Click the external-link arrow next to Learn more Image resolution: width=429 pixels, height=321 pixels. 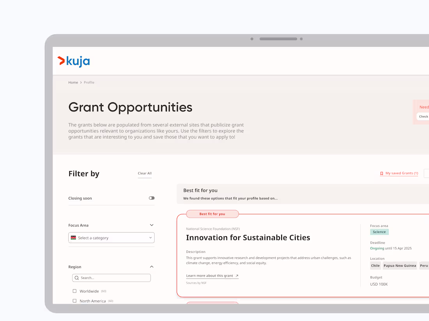pos(237,275)
